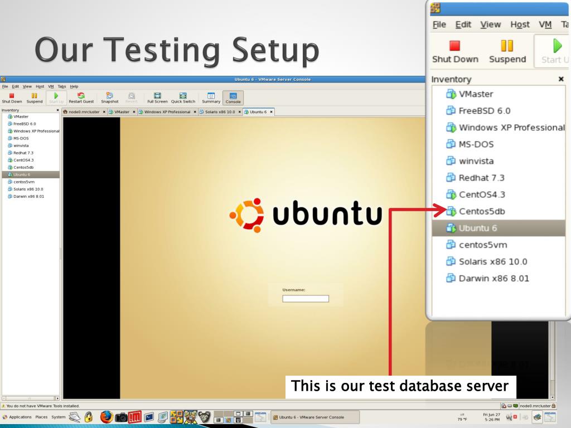
Task: Select Ubuntu 6 in the enlarged Inventory list
Action: (499, 228)
